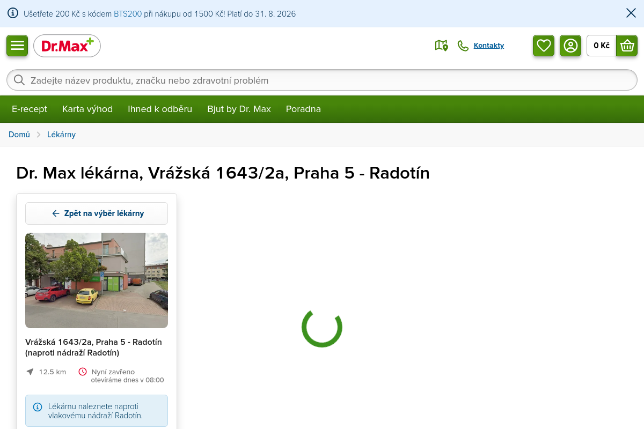Image resolution: width=644 pixels, height=429 pixels.
Task: Click Zpět na výběr lékárny button
Action: 97,213
